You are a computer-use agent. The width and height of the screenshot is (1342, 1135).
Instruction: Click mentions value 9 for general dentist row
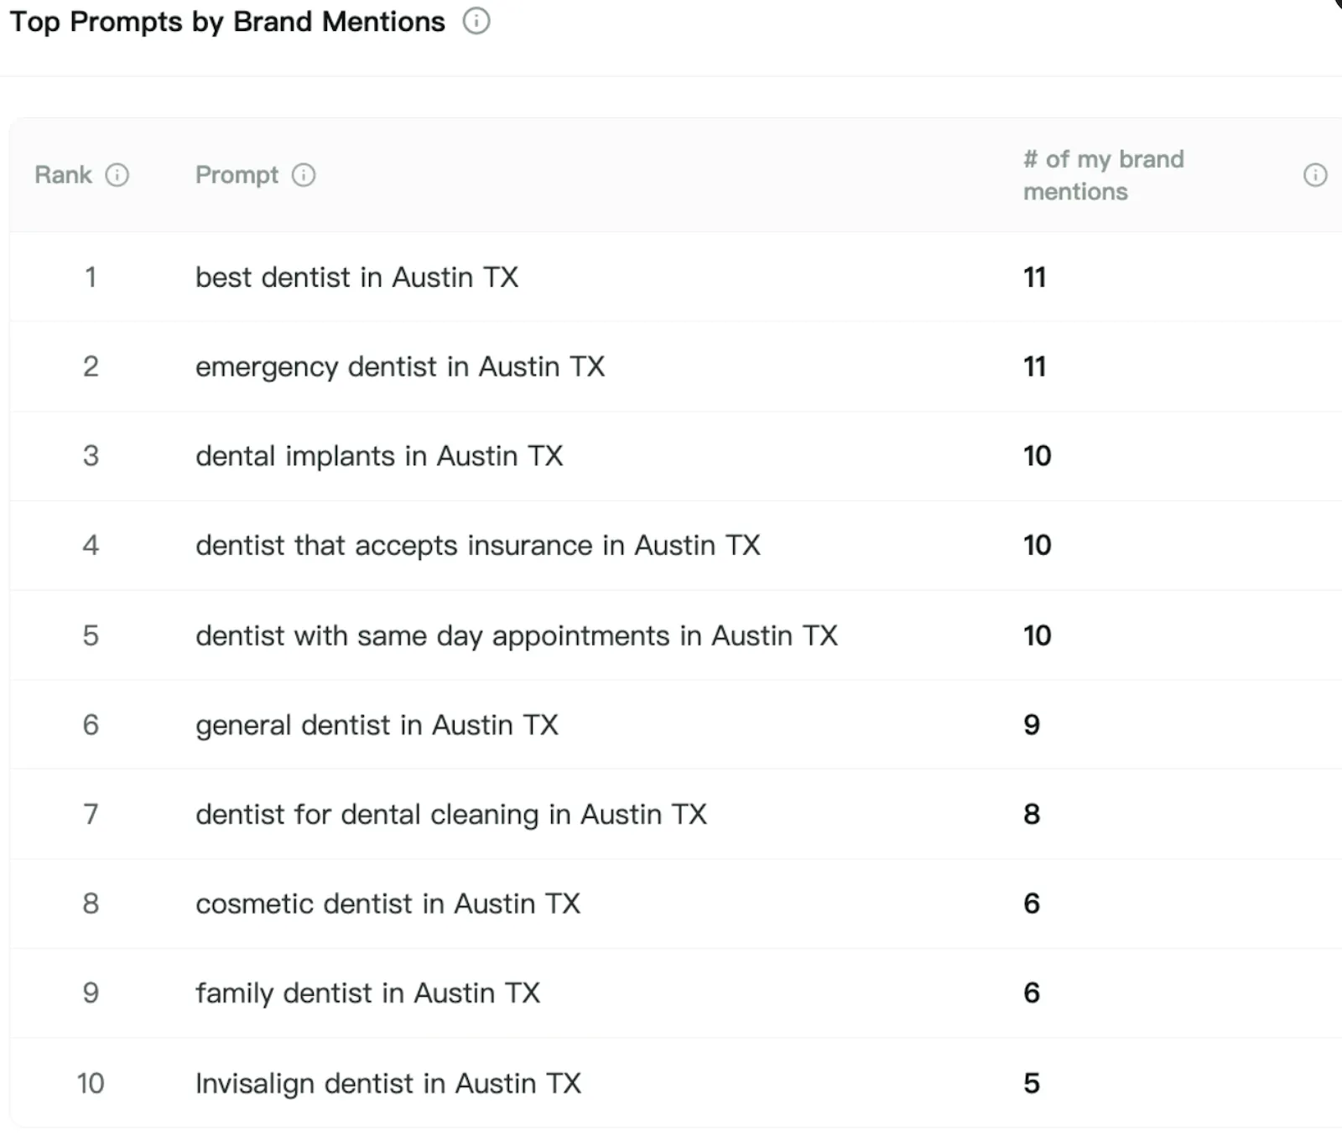pyautogui.click(x=1033, y=724)
